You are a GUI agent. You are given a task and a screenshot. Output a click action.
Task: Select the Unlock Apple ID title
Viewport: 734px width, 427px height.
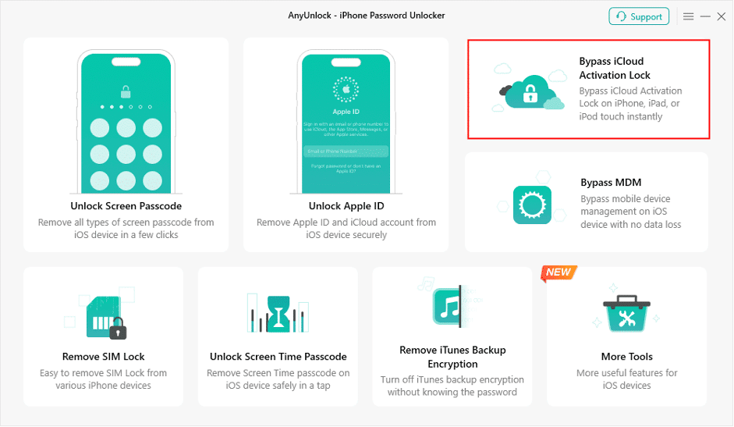tap(346, 206)
